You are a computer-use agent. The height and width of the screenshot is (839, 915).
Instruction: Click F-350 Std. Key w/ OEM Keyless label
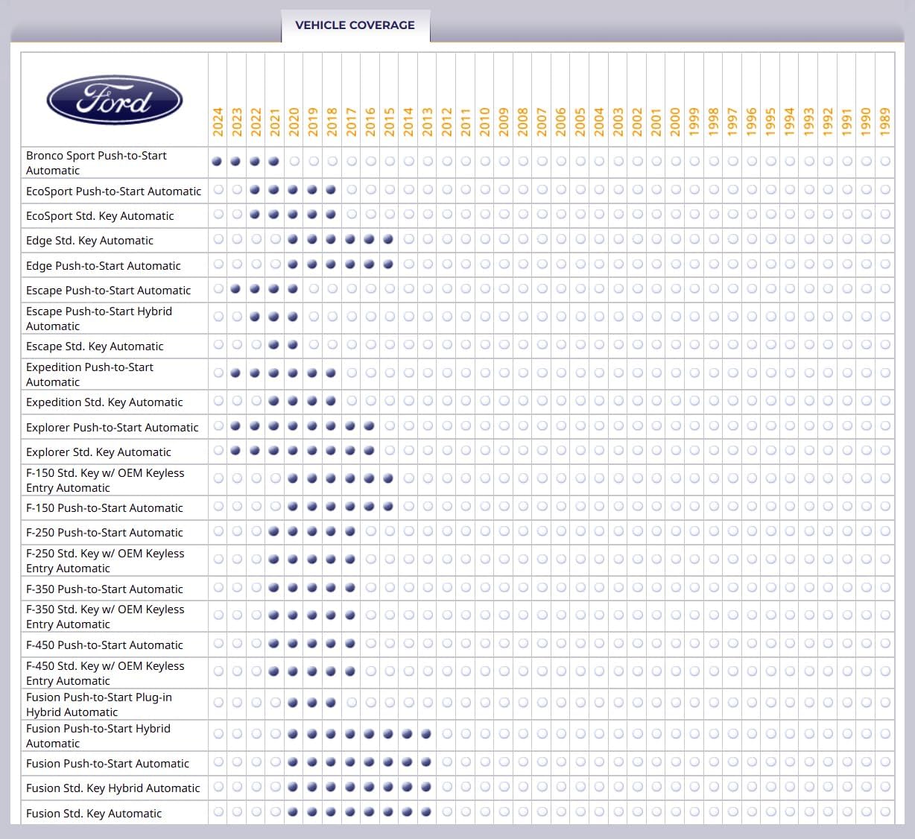105,616
